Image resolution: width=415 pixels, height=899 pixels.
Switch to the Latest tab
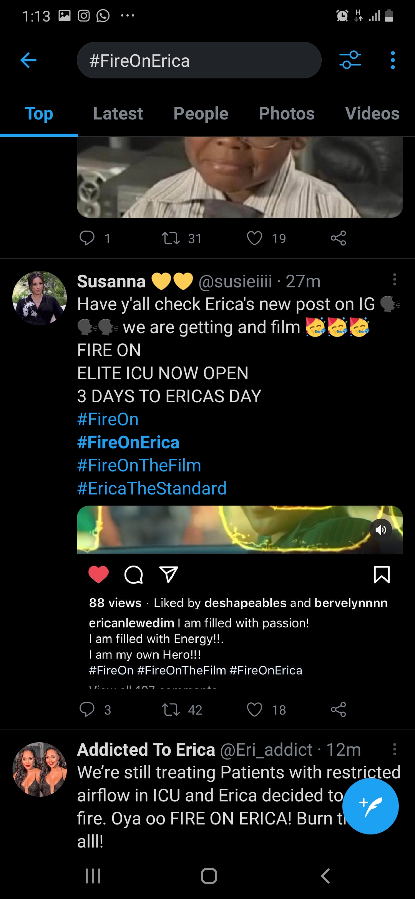pyautogui.click(x=118, y=114)
